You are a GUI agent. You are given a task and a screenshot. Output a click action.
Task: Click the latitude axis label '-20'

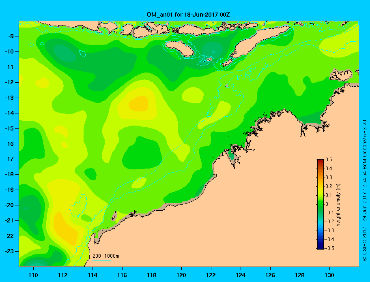pyautogui.click(x=10, y=205)
